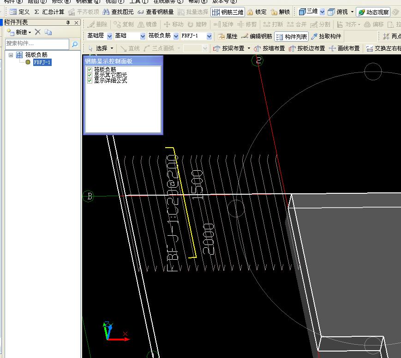Click copy component icon in list panel
Image resolution: width=401 pixels, height=358 pixels.
48,32
